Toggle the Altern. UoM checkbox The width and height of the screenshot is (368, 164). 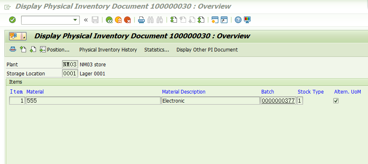336,101
